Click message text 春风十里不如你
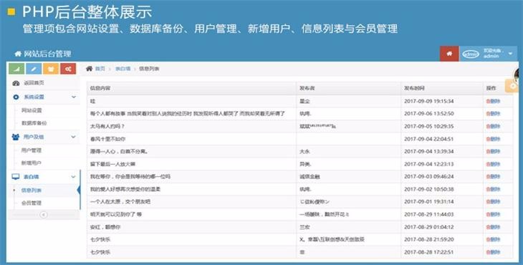The height and width of the screenshot is (265, 523). click(x=107, y=139)
